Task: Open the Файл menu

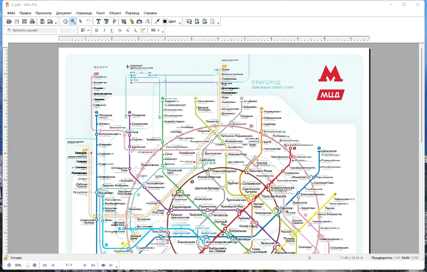Action: point(11,13)
